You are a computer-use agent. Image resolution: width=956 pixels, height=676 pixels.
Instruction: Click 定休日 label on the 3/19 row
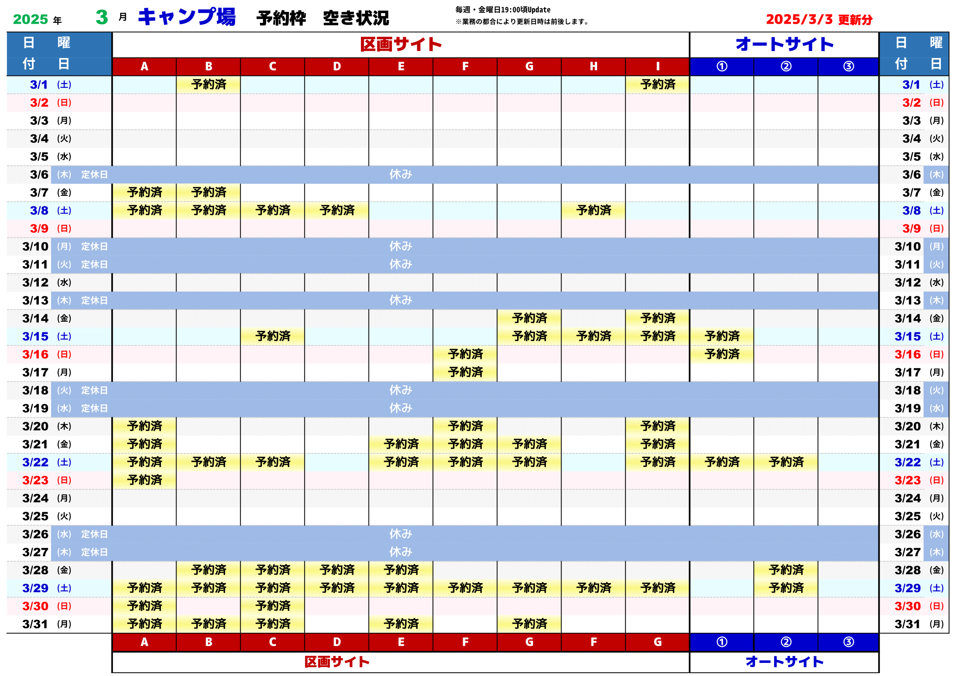pos(94,408)
